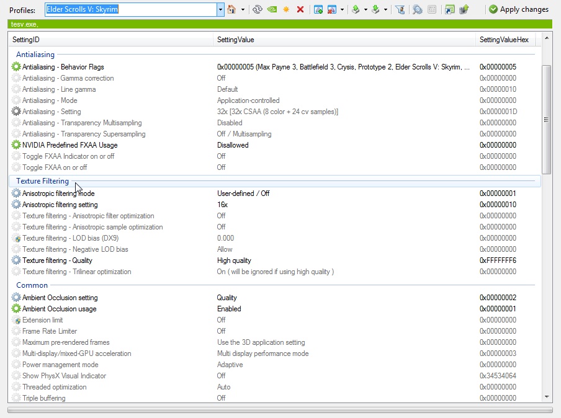Click the grayed bit value editor grid icon
The height and width of the screenshot is (418, 561).
click(x=432, y=10)
